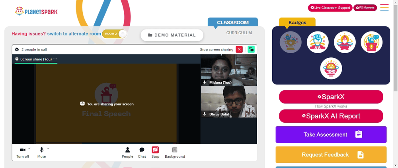Select the meditating guru badge
This screenshot has height=168, width=398.
pos(345,42)
